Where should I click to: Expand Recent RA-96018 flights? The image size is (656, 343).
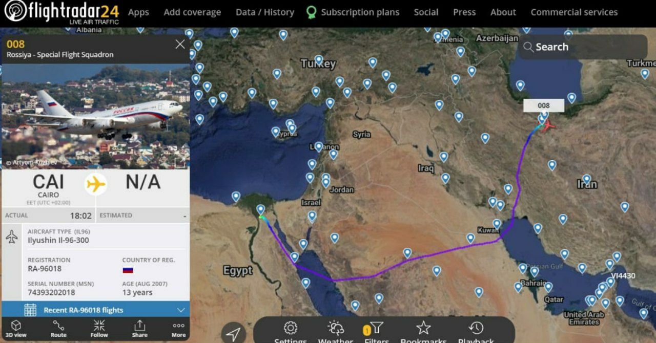click(x=95, y=310)
